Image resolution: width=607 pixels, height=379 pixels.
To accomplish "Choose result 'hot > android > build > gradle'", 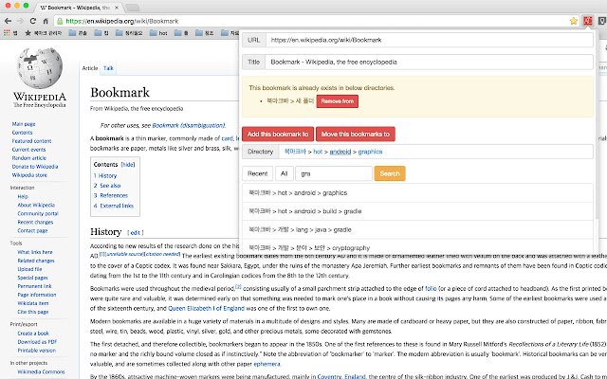I will (x=417, y=211).
